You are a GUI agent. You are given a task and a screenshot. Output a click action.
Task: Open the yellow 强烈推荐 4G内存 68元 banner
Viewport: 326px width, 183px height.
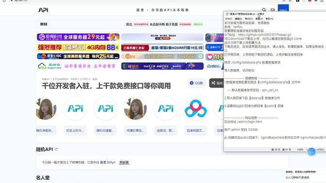point(78,47)
